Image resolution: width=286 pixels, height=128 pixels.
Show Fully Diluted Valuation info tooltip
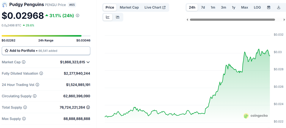click(x=41, y=73)
